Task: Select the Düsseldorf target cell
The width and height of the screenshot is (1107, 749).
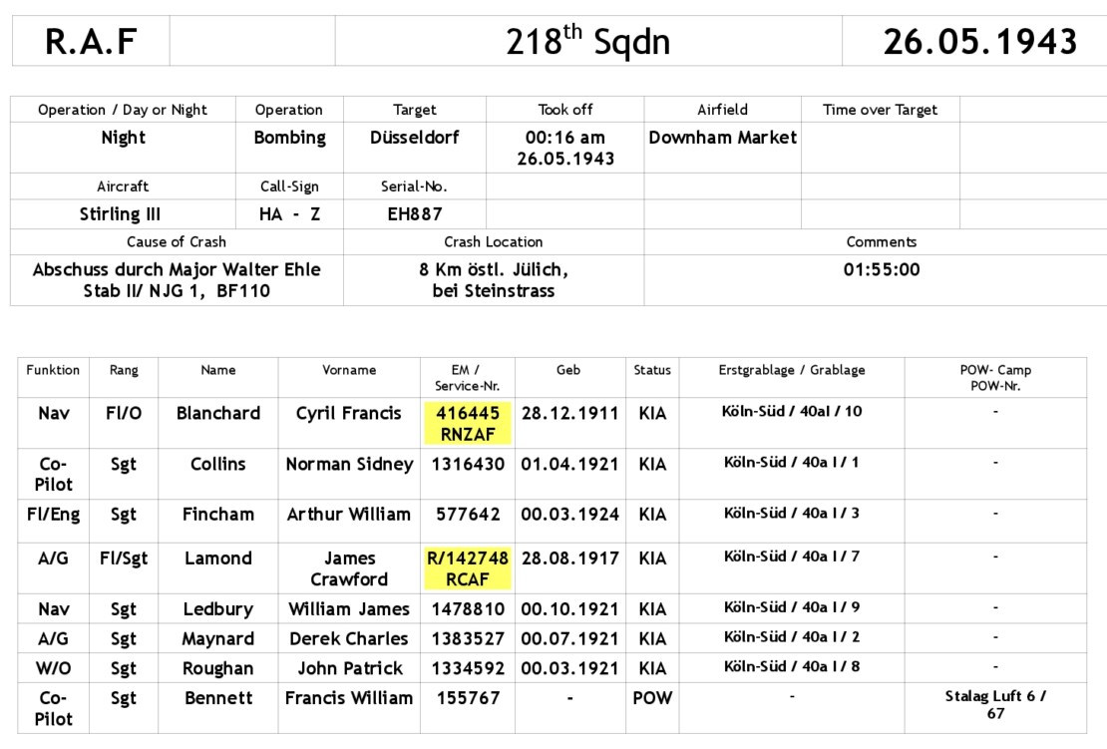Action: click(x=414, y=138)
